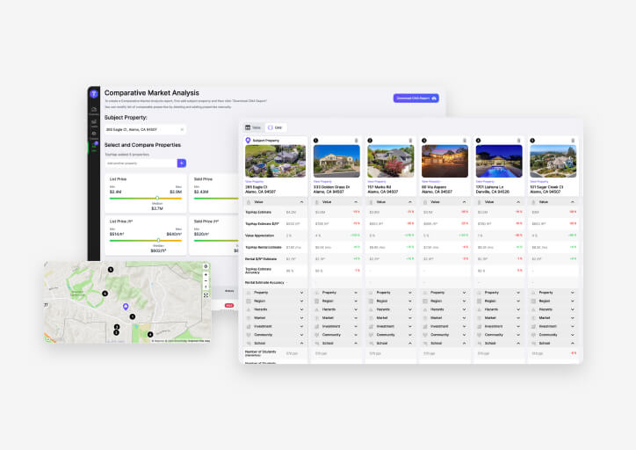Expand the Investment section in first column
The width and height of the screenshot is (636, 450).
[x=302, y=326]
